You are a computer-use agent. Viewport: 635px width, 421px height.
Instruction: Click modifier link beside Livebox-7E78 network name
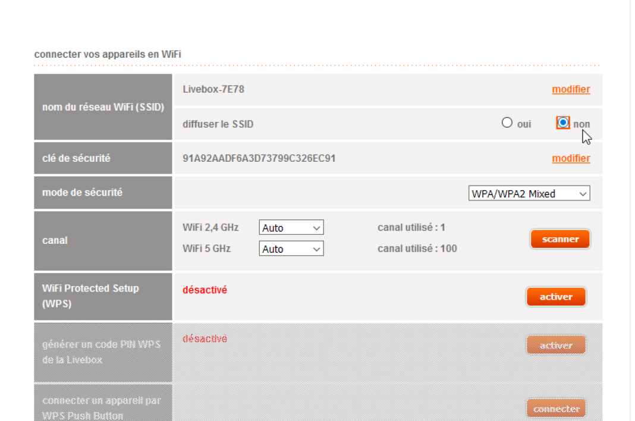pos(571,89)
